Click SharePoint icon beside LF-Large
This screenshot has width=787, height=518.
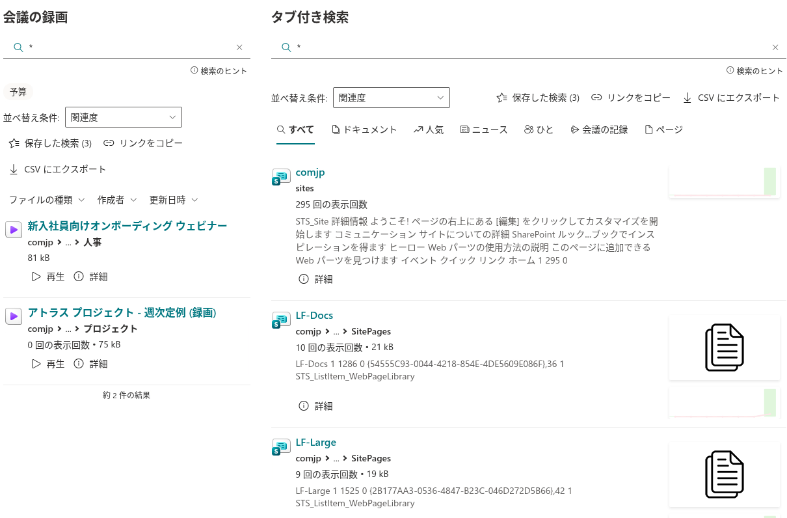(x=280, y=446)
